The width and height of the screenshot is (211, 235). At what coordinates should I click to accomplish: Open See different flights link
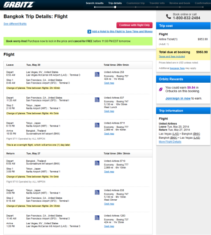pyautogui.click(x=15, y=24)
